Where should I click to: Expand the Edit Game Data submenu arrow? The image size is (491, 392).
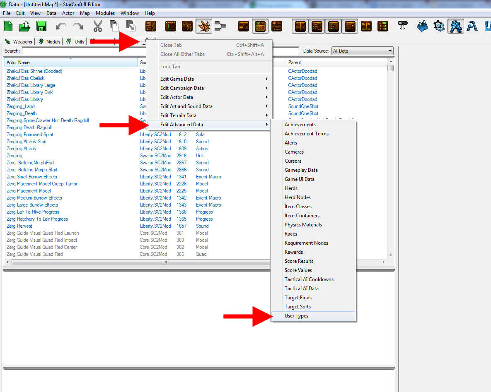pyautogui.click(x=266, y=79)
